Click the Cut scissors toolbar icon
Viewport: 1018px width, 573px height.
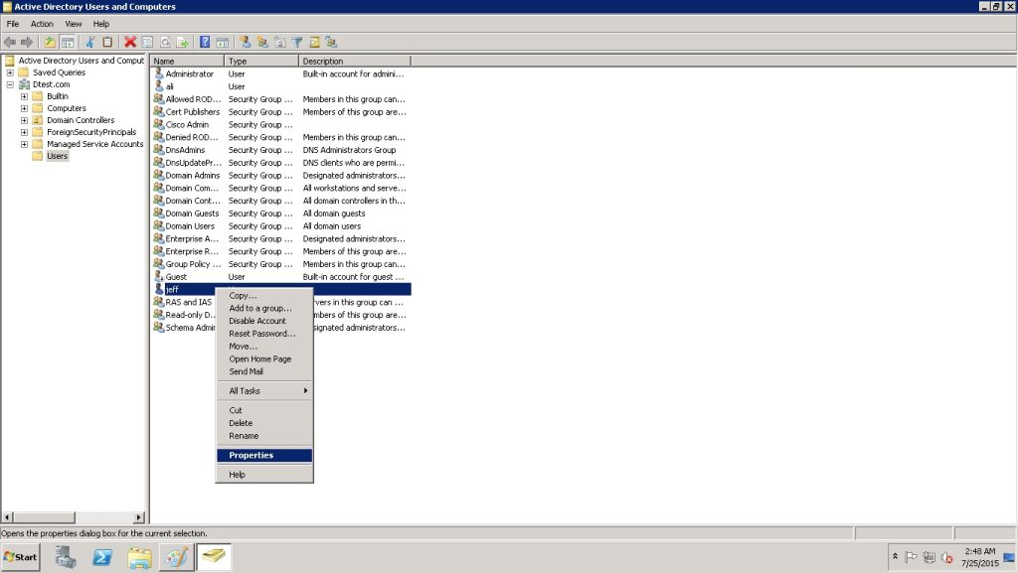tap(90, 42)
